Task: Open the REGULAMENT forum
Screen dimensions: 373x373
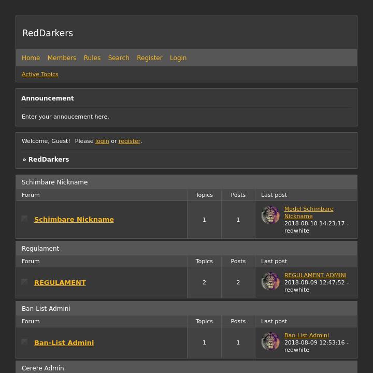Action: [x=60, y=283]
